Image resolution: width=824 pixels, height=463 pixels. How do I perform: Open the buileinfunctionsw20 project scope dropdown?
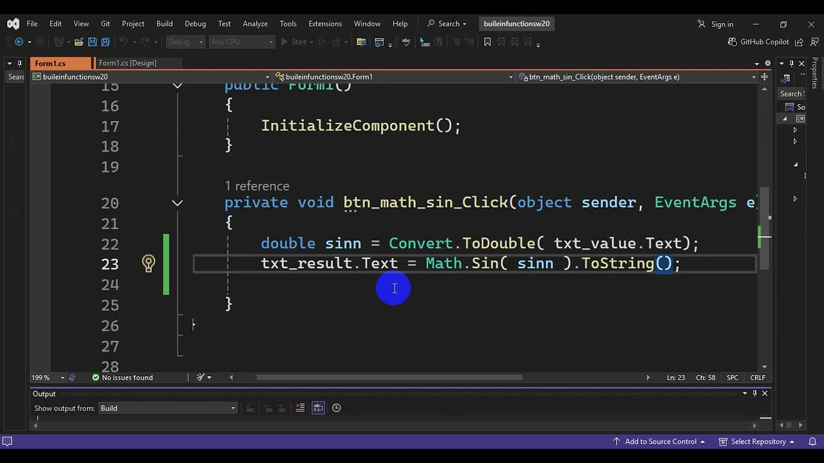click(x=151, y=77)
